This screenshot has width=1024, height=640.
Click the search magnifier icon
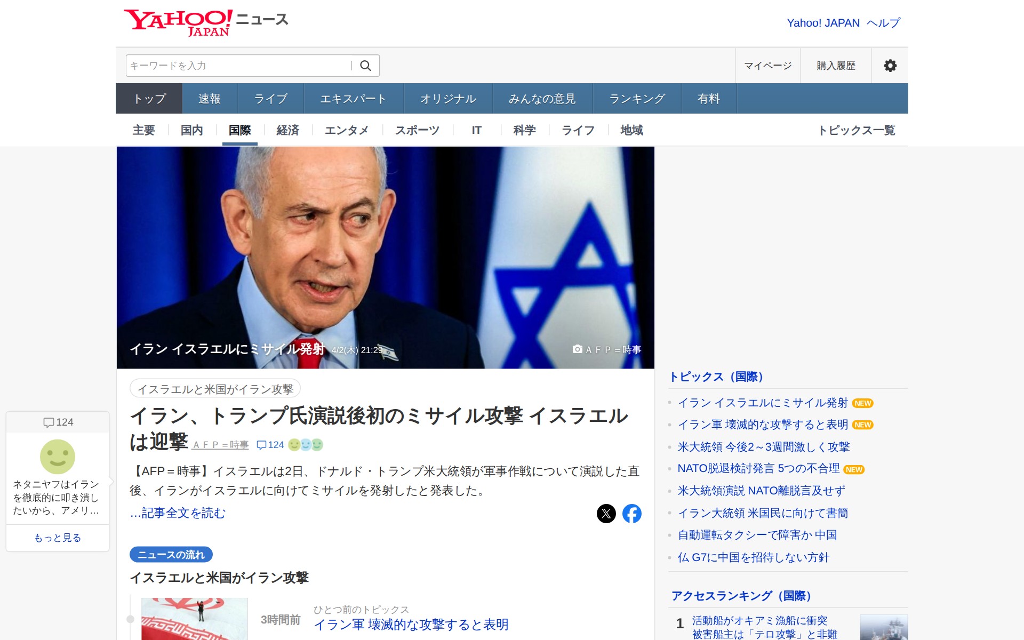[x=365, y=66]
